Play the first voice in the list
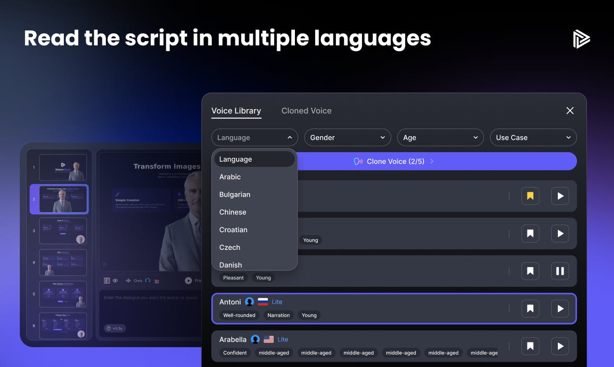Screen dimensions: 614x367 (x=560, y=196)
